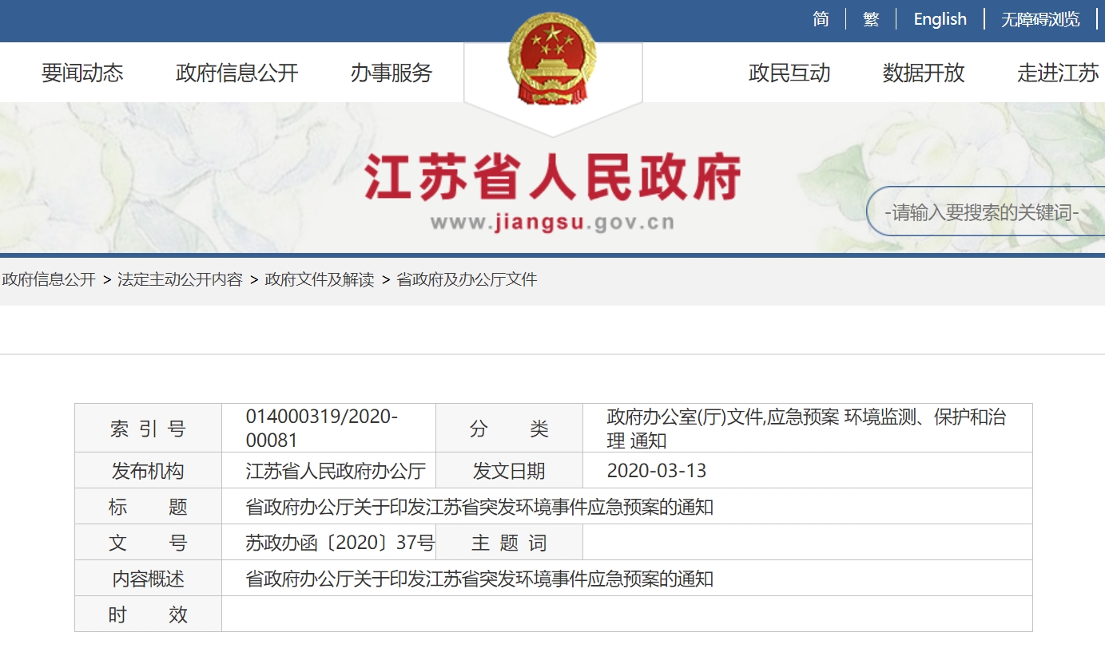Open the English version of the site
This screenshot has width=1105, height=656.
(x=940, y=19)
